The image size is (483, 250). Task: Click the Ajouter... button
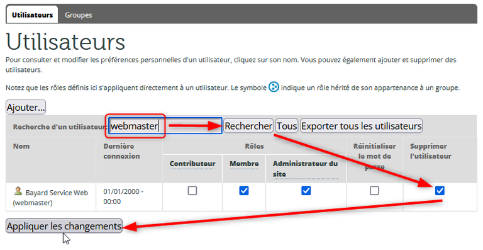(x=26, y=107)
